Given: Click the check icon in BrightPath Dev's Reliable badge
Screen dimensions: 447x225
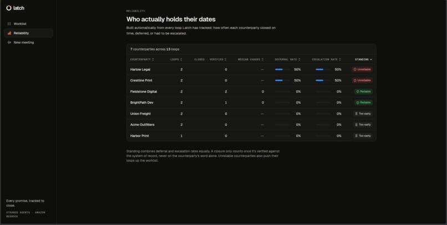Looking at the screenshot, I should tap(358, 103).
